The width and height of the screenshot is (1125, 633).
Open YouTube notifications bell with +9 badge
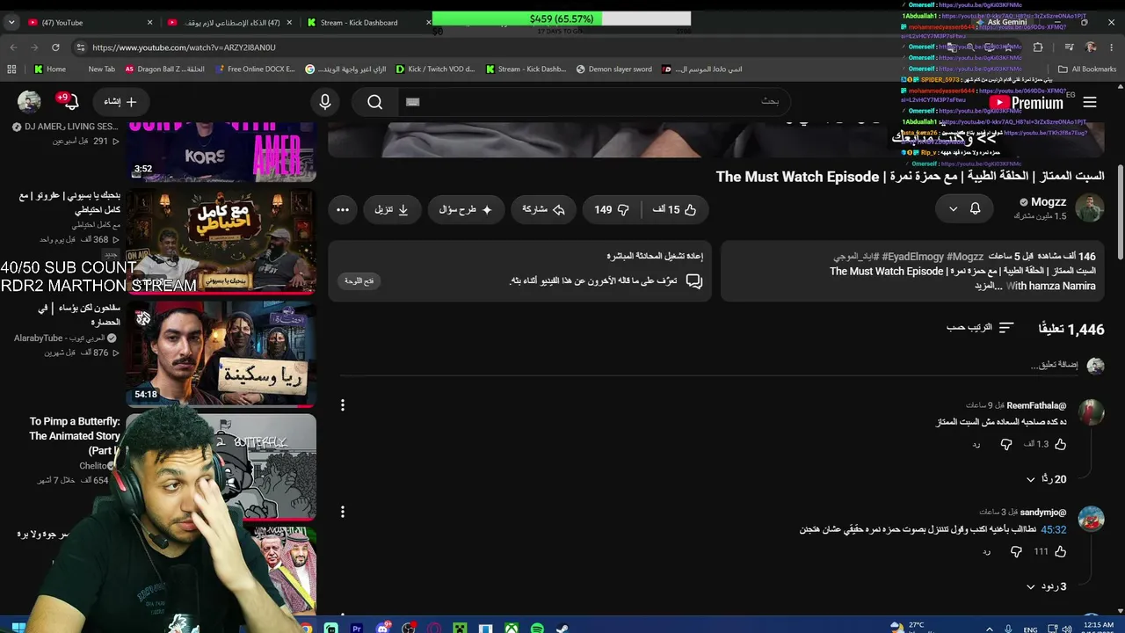(68, 102)
